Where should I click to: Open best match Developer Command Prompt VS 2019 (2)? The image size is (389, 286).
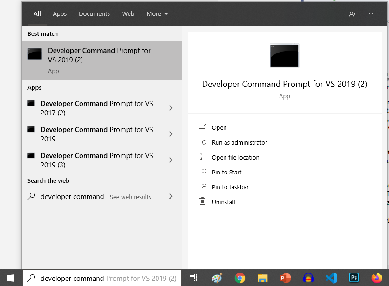coord(102,60)
